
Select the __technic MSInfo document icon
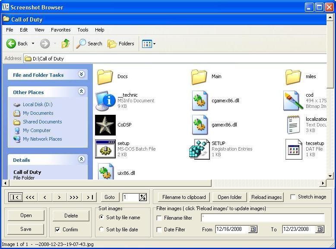(x=105, y=101)
